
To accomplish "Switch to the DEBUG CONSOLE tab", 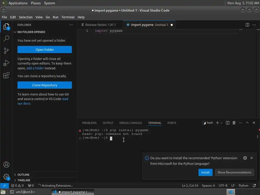I will [x=131, y=123].
